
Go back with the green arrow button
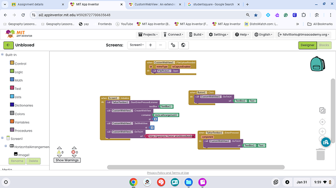tap(8, 45)
